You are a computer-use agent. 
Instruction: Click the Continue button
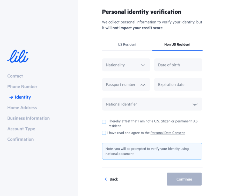click(184, 179)
